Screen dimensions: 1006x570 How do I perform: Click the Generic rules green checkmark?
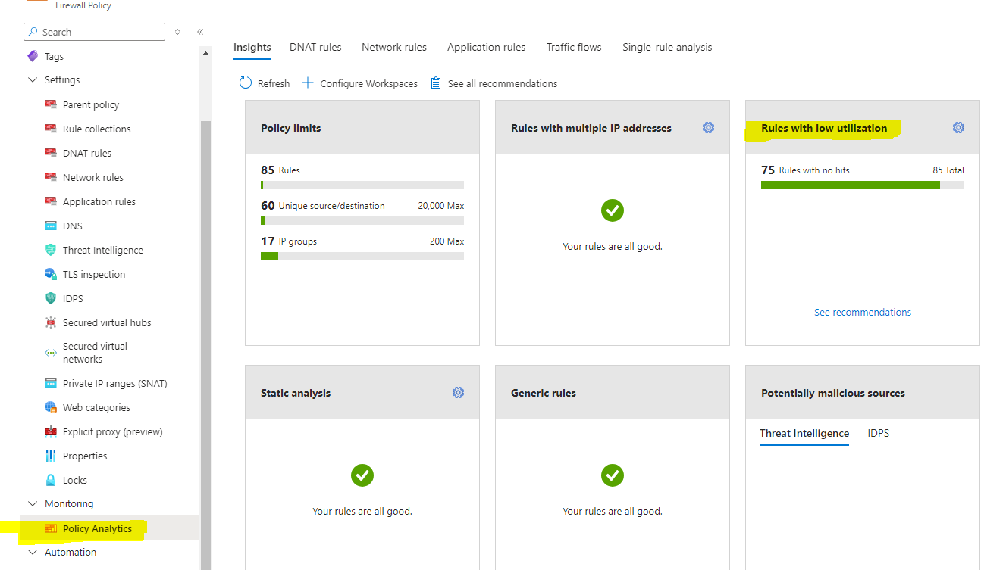tap(613, 475)
